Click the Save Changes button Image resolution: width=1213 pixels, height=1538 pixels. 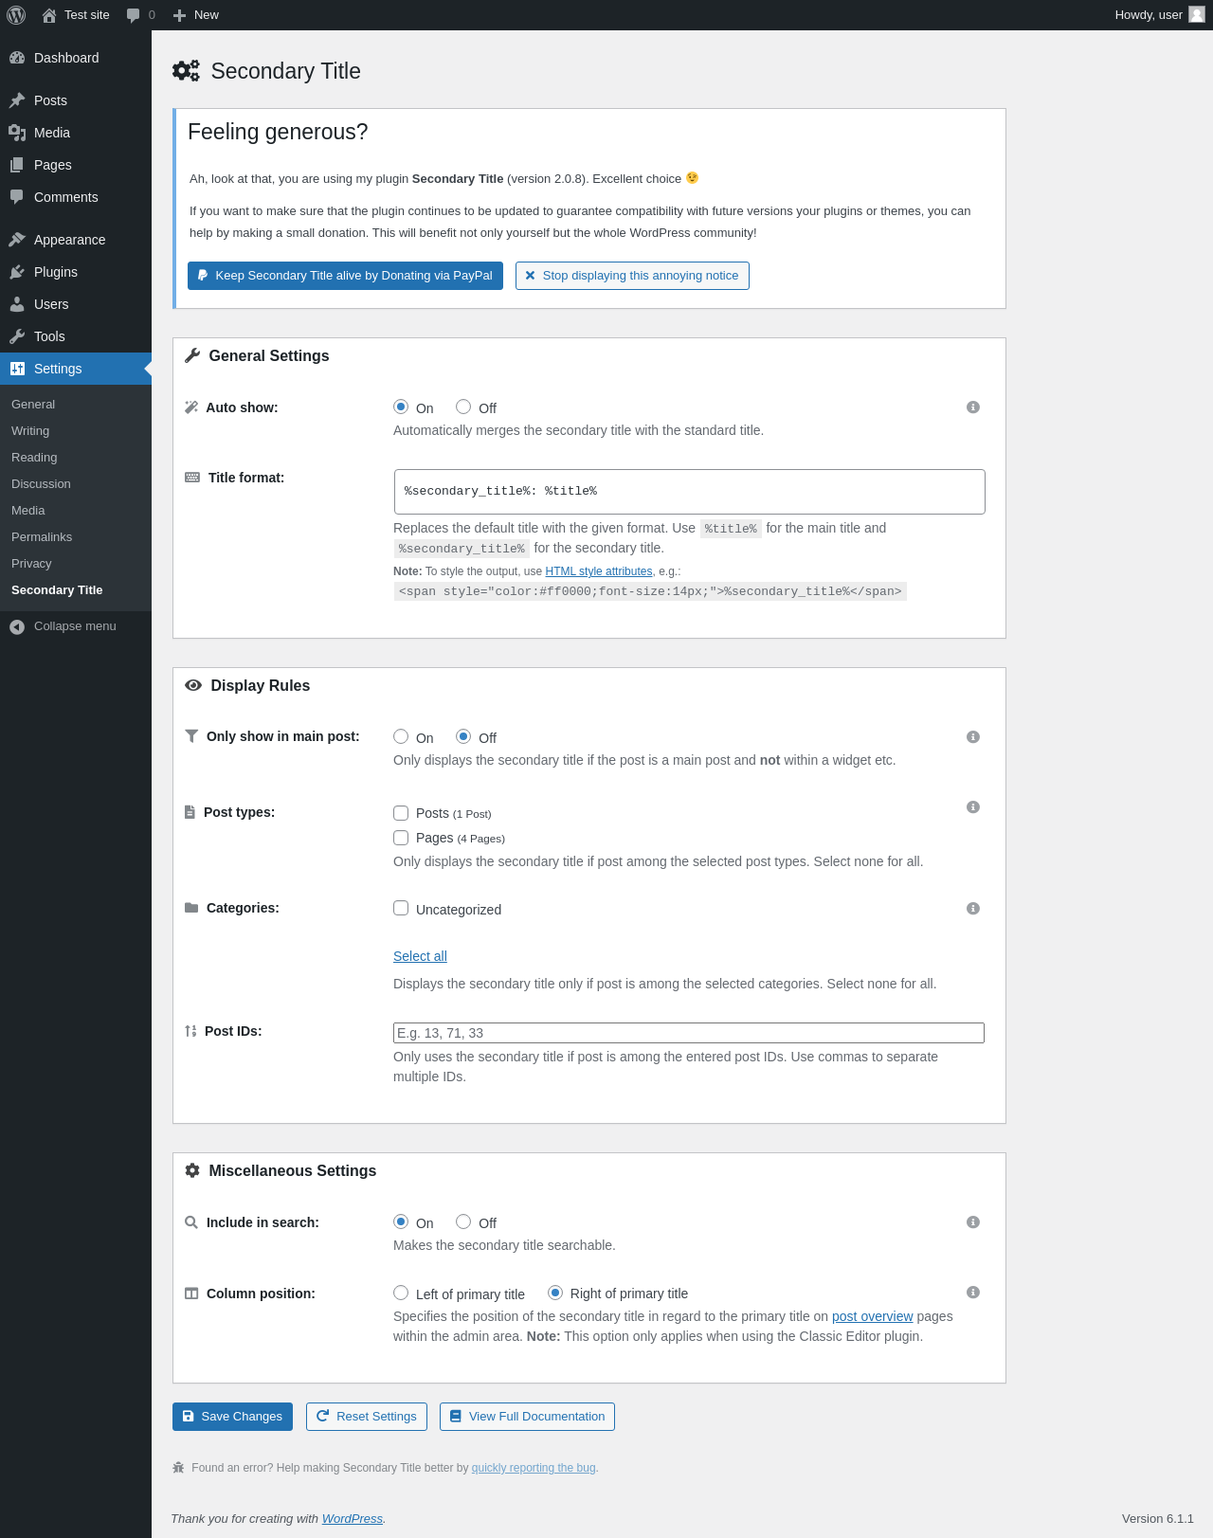(232, 1417)
